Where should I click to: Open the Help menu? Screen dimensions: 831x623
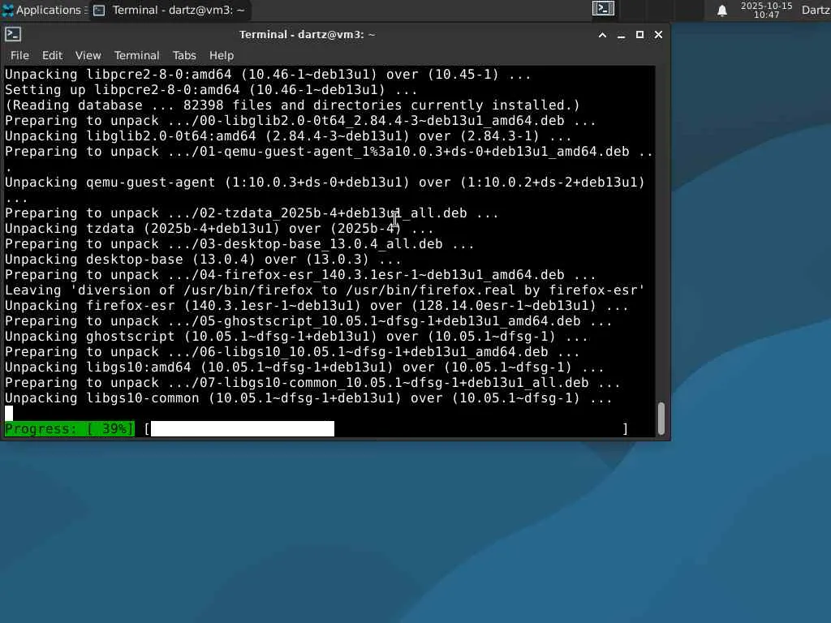click(221, 55)
